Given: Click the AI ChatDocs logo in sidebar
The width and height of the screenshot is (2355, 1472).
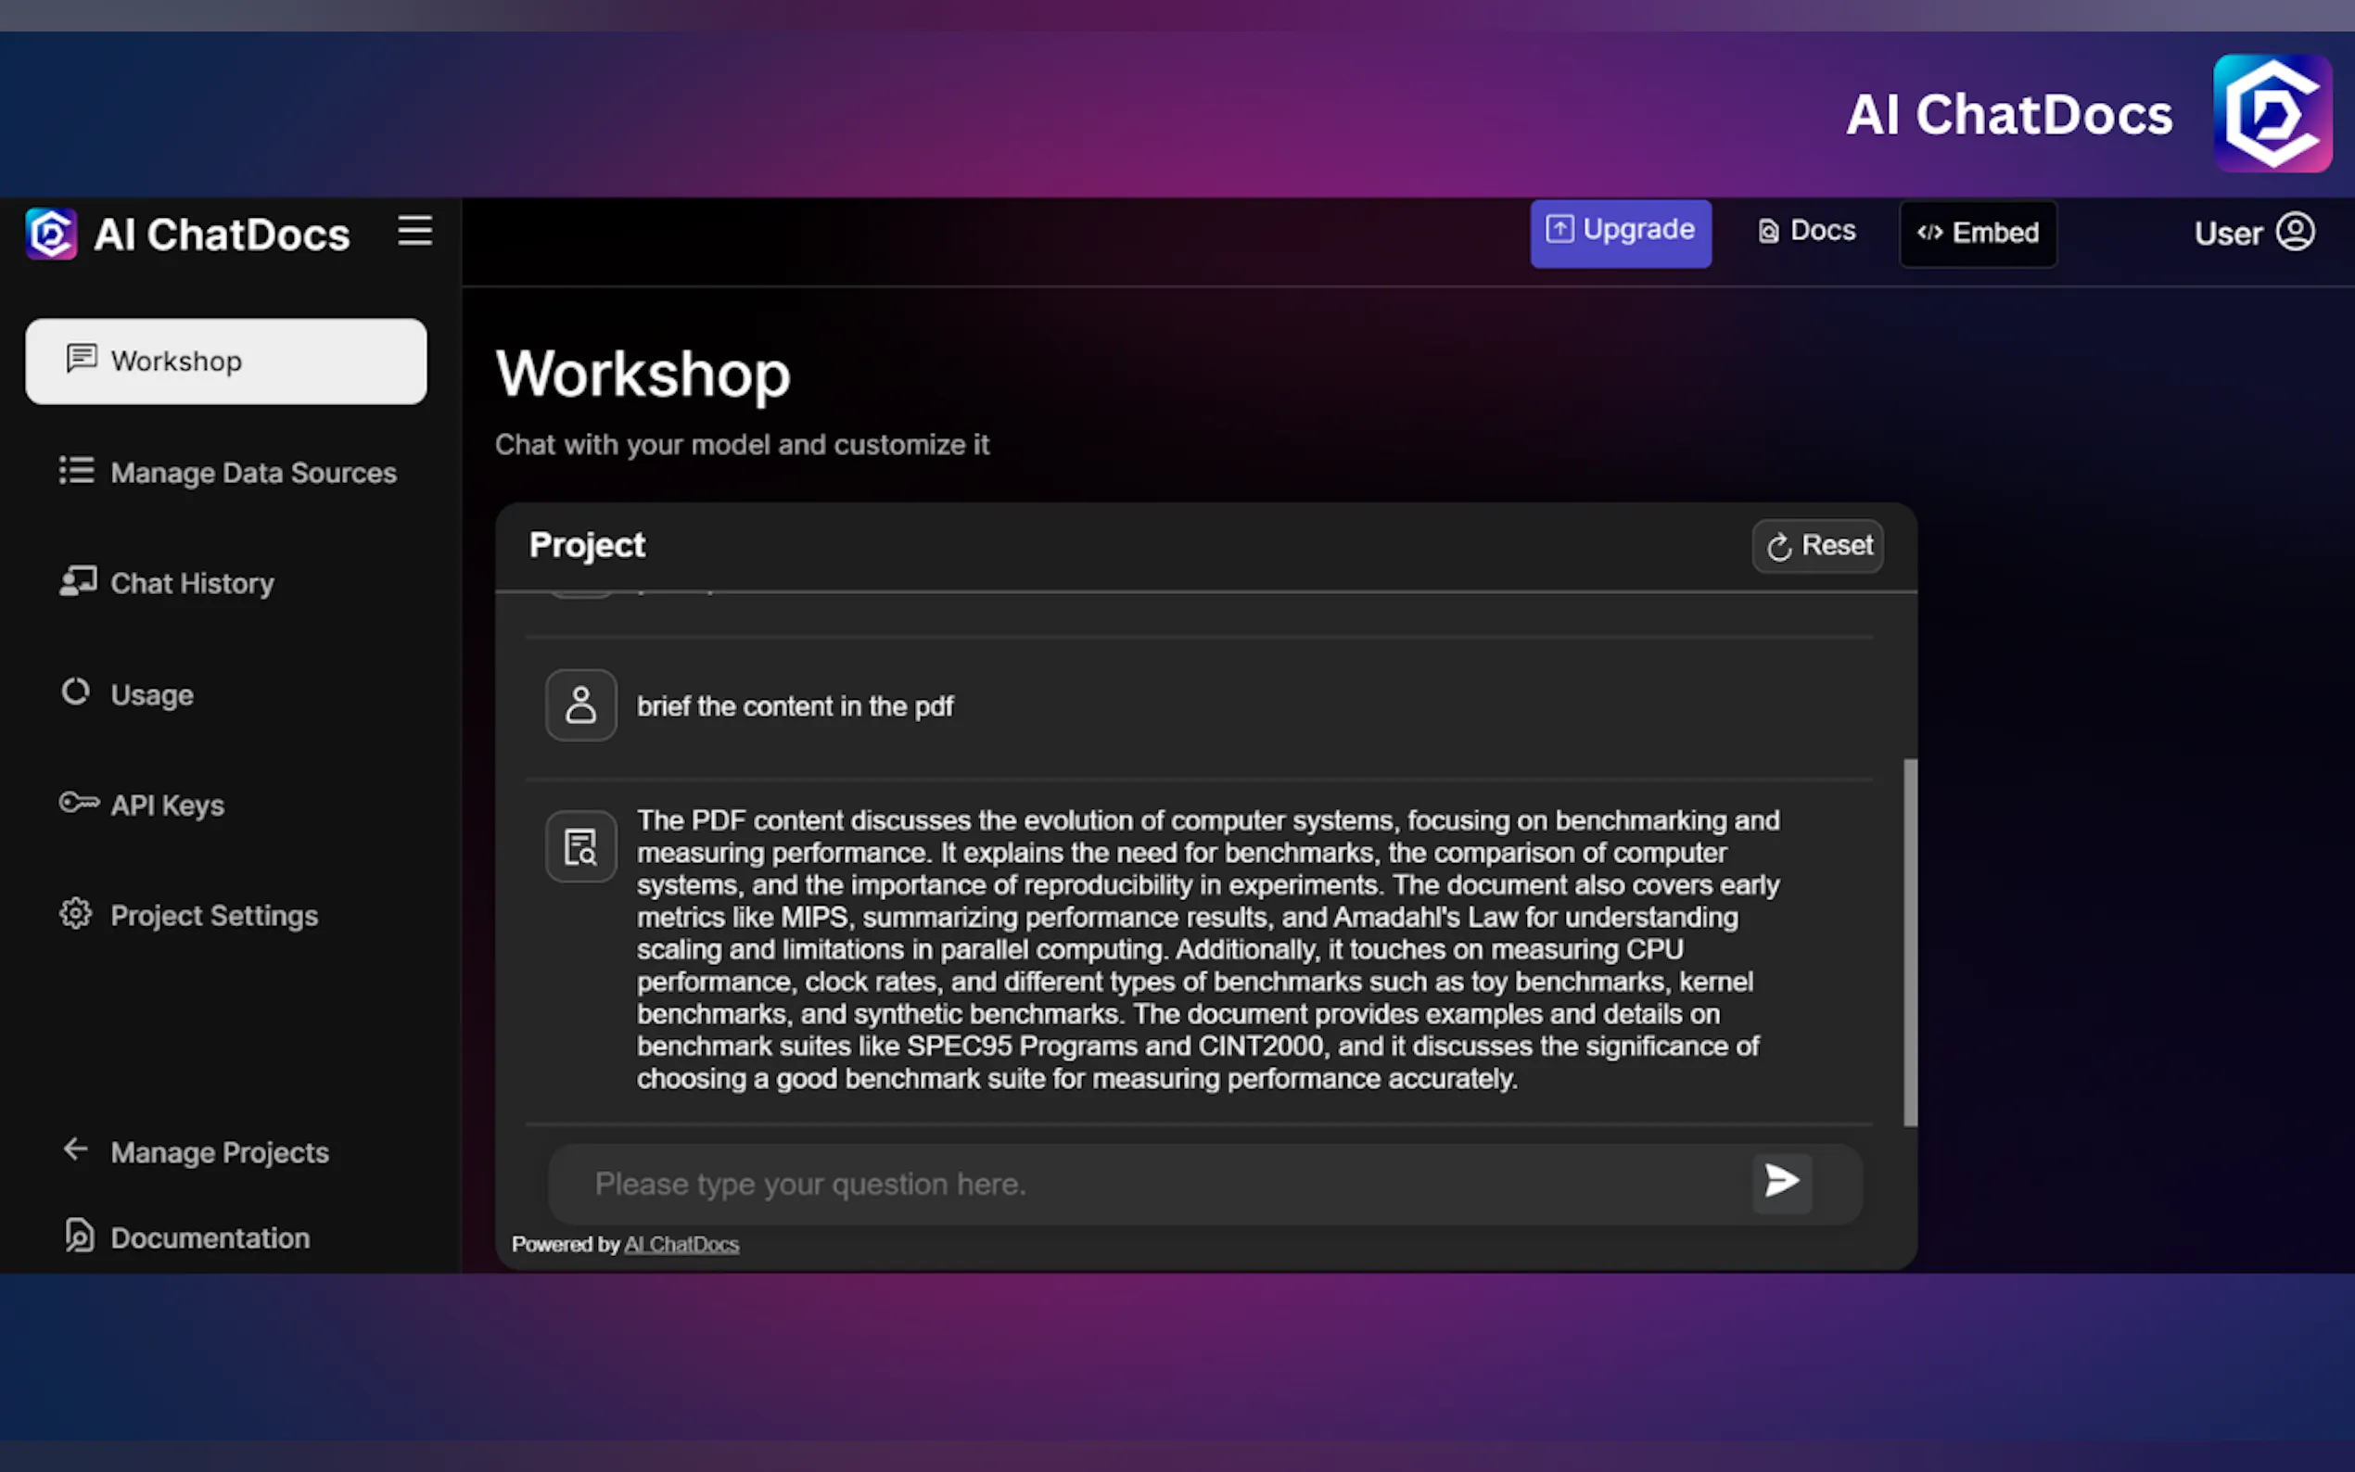Looking at the screenshot, I should click(51, 233).
